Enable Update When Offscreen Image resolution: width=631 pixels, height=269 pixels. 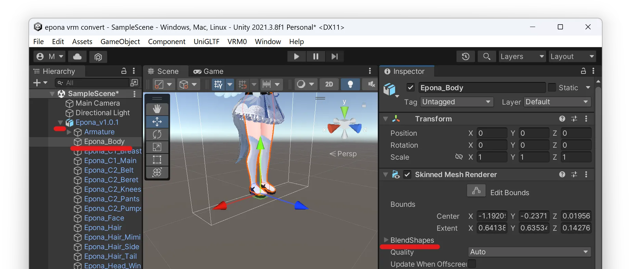[472, 264]
